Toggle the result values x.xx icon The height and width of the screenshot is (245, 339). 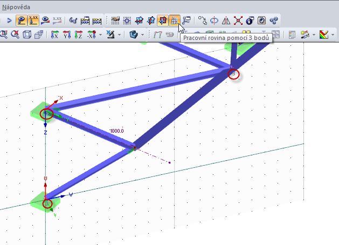tap(57, 21)
